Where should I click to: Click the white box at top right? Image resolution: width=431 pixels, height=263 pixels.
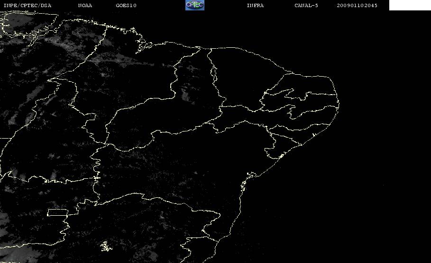coord(410,5)
